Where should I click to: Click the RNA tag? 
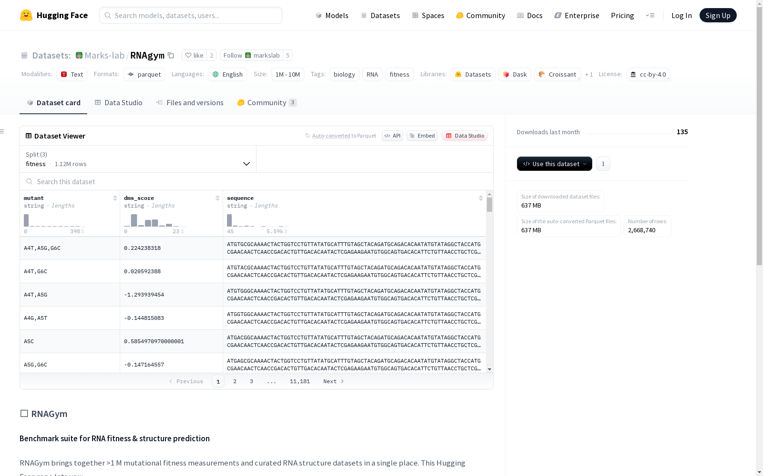(x=372, y=74)
